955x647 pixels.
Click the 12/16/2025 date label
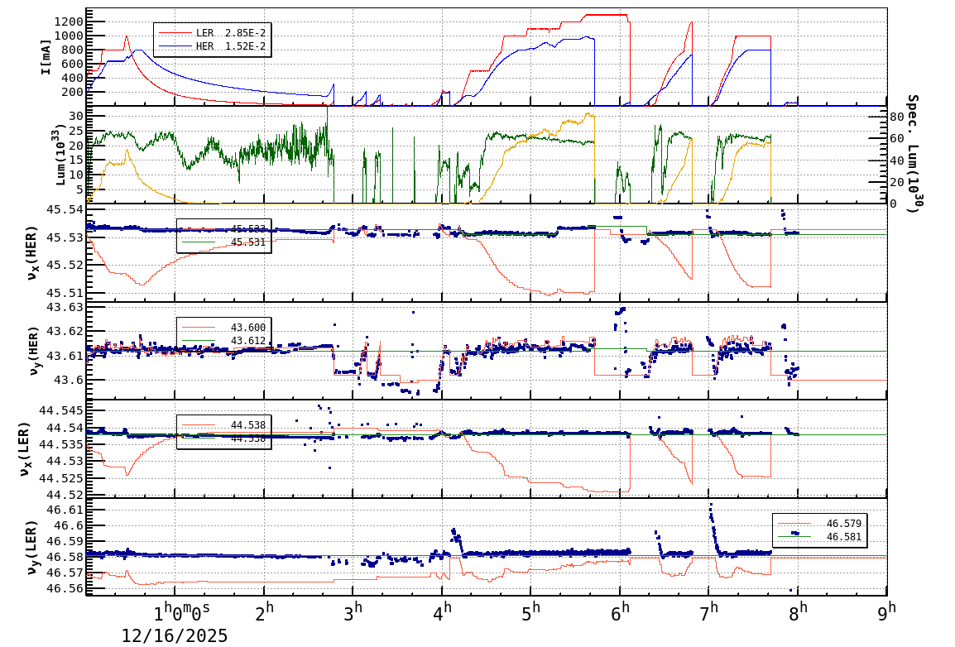(175, 637)
